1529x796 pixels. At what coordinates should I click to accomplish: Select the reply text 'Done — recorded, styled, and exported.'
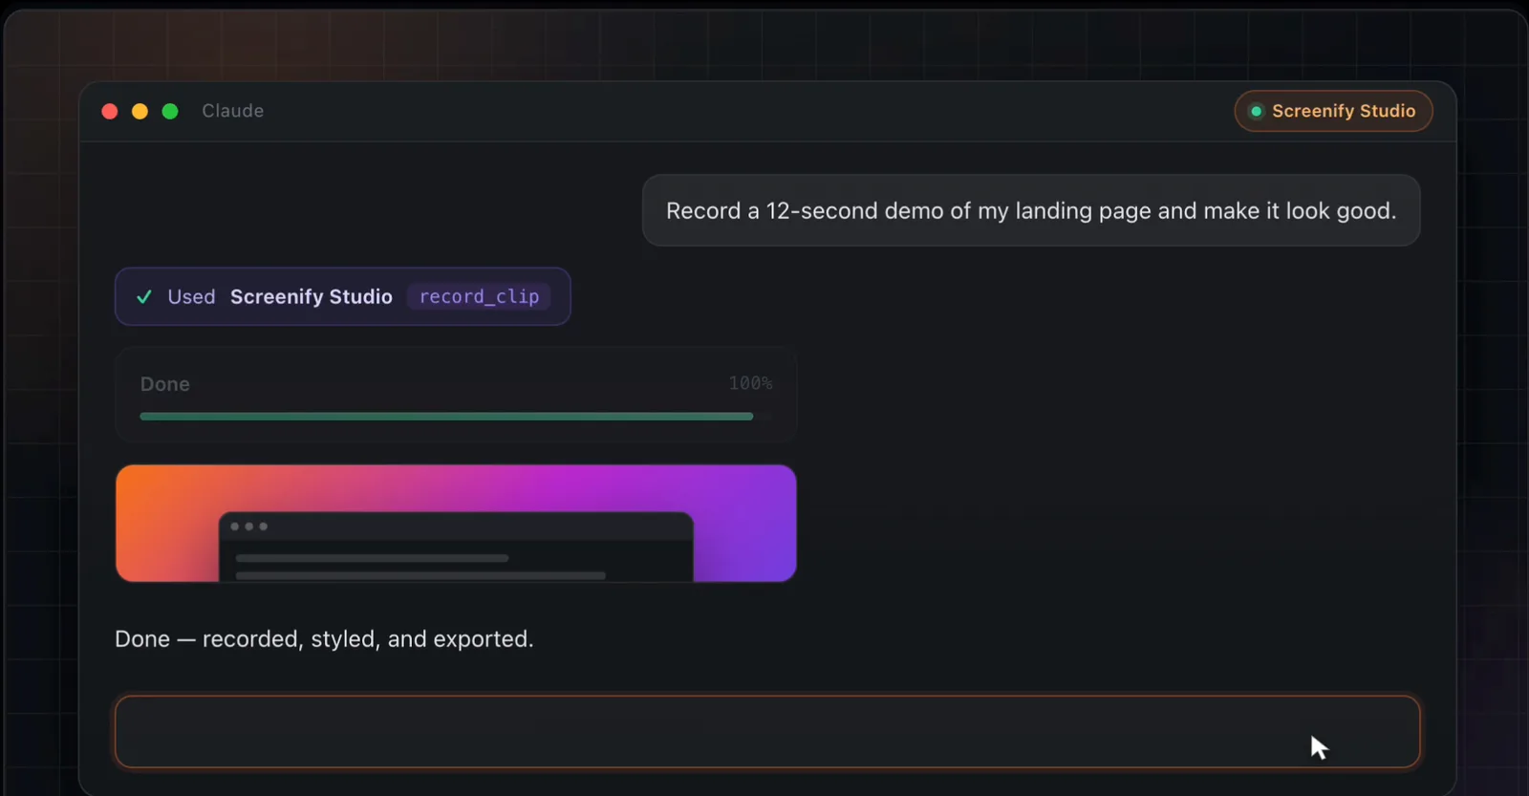pos(324,638)
